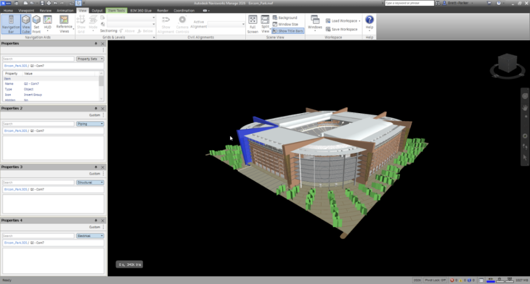Focus the Properties panel search field
Viewport: 530px width, 284px height.
[38, 59]
